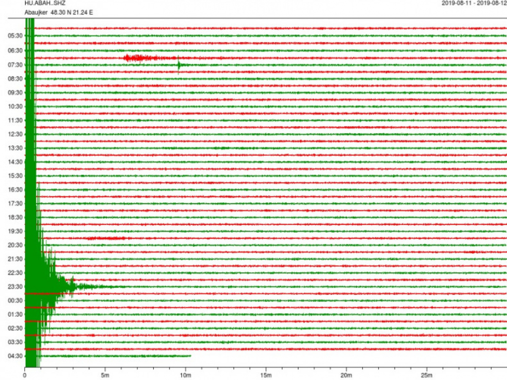
Task: Select the 12:30 time label
Action: tap(15, 134)
